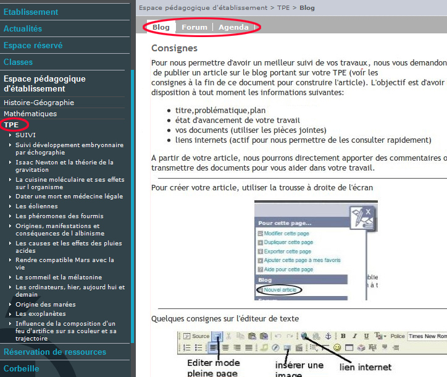Click the numbered list icon
Image resolution: width=447 pixels, height=377 pixels.
[x=186, y=347]
